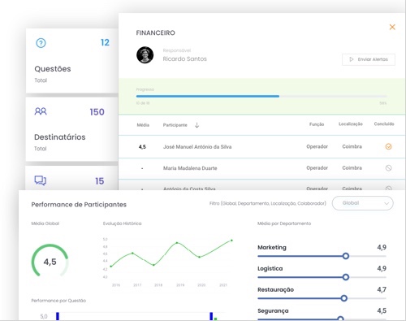Click the Restauração score 4,7
Image resolution: width=406 pixels, height=321 pixels.
(382, 289)
